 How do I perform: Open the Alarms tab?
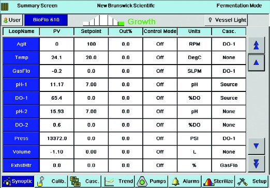click(x=185, y=181)
